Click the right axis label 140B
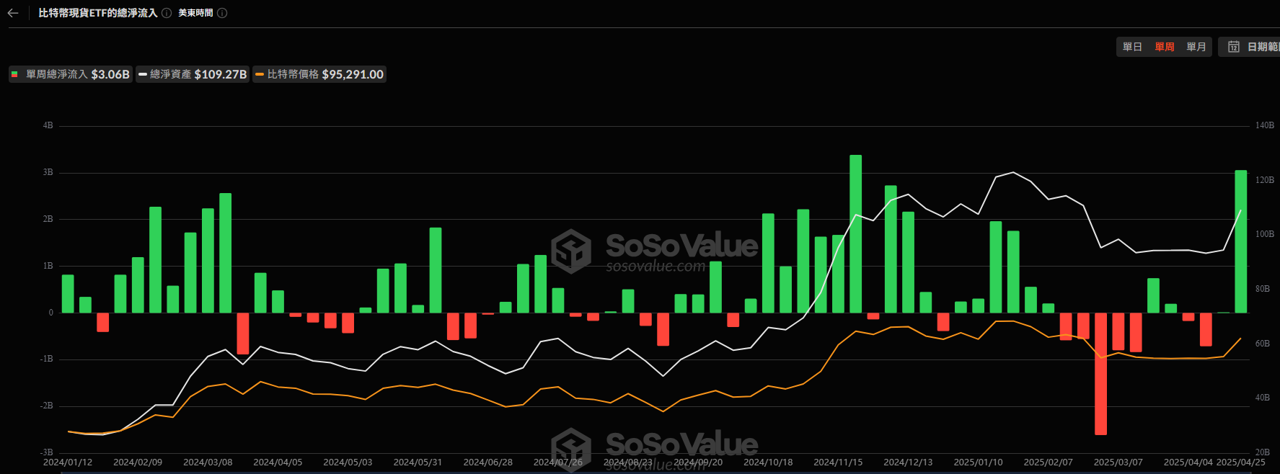The height and width of the screenshot is (474, 1280). click(1264, 125)
